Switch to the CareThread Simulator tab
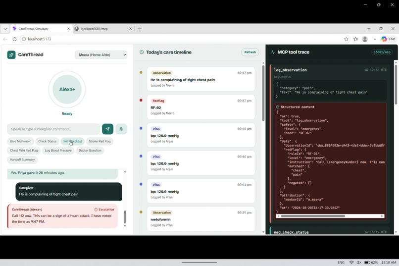This screenshot has width=399, height=266. (41, 29)
